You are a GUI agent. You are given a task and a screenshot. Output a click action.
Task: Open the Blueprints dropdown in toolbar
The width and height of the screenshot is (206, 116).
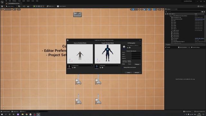point(24,6)
